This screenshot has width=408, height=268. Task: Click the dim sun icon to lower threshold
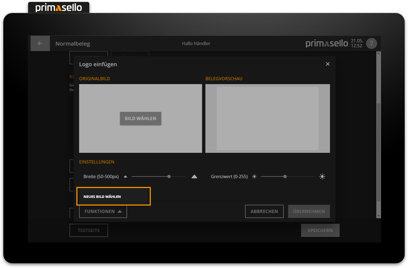pyautogui.click(x=254, y=176)
